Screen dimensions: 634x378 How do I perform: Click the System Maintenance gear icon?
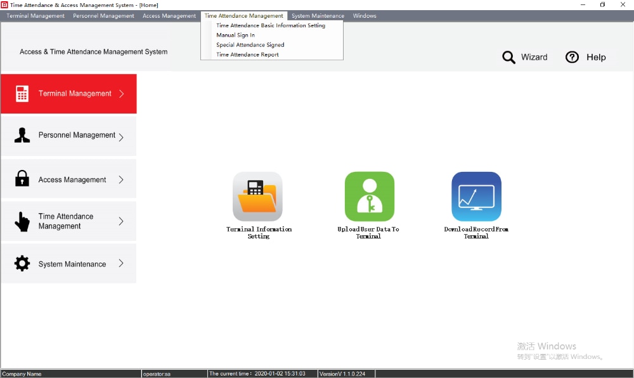22,264
